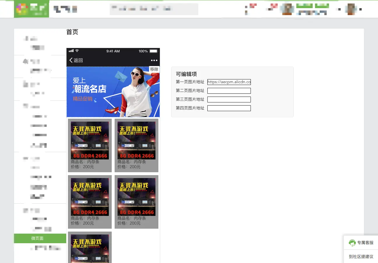Image resolution: width=378 pixels, height=263 pixels.
Task: Open the three-dot menu in phone preview
Action: pyautogui.click(x=154, y=61)
